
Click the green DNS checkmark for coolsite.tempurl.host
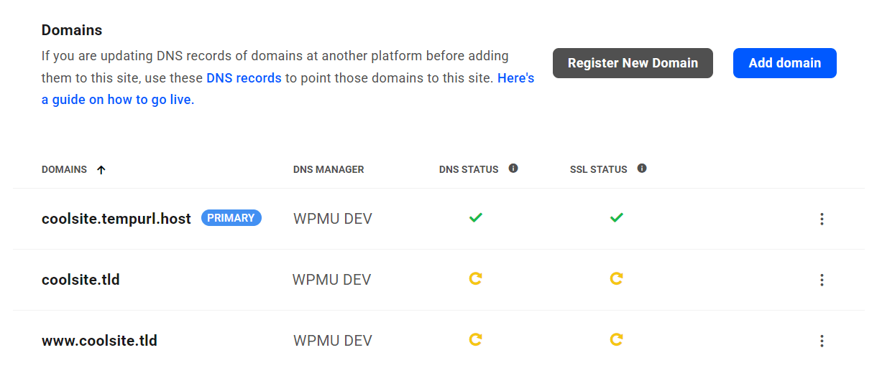475,217
